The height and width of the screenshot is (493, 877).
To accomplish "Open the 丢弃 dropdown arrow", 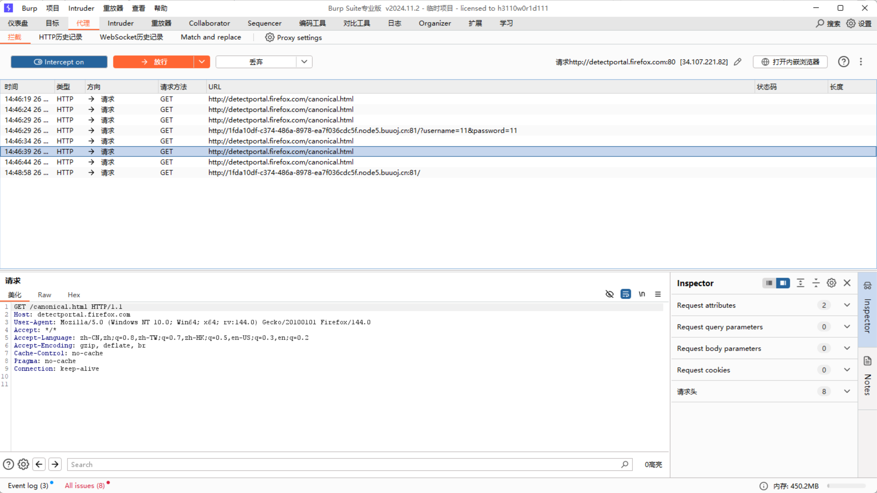I will pyautogui.click(x=304, y=62).
